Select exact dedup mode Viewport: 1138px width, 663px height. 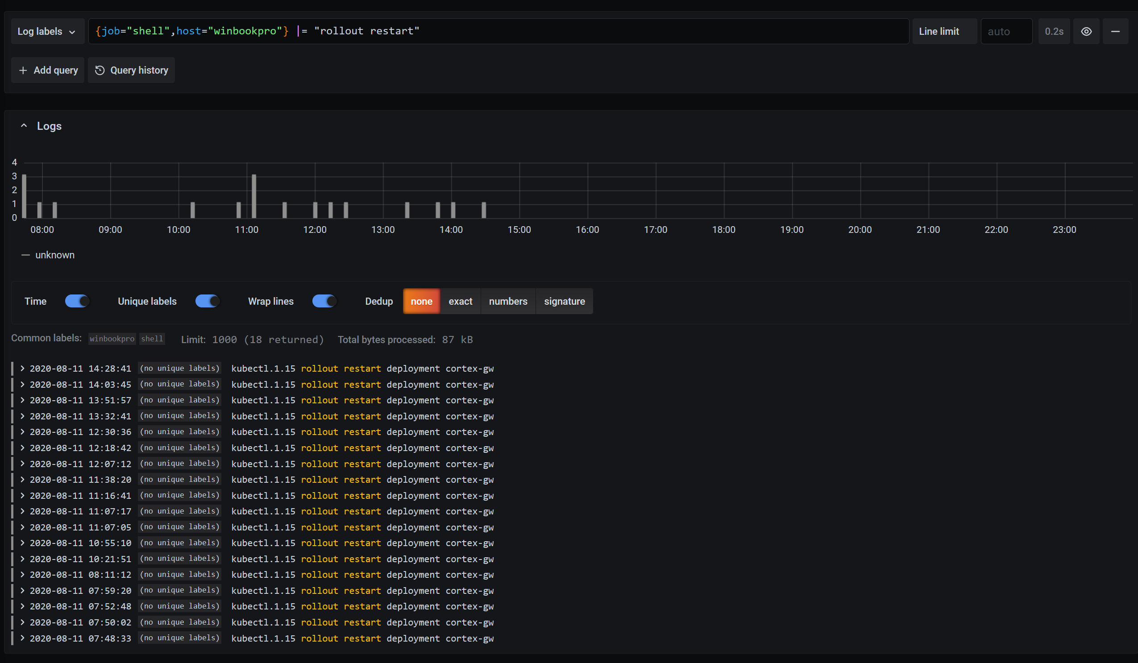pyautogui.click(x=459, y=301)
